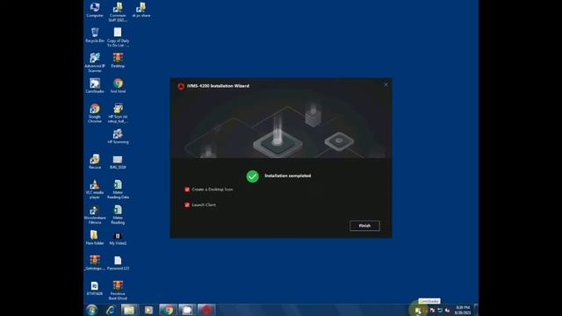This screenshot has width=562, height=316.
Task: Open the My Video1 file
Action: [x=118, y=238]
